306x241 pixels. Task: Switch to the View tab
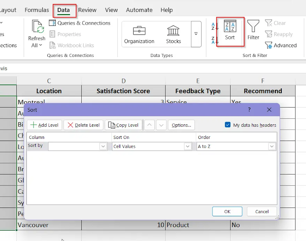[x=111, y=10]
